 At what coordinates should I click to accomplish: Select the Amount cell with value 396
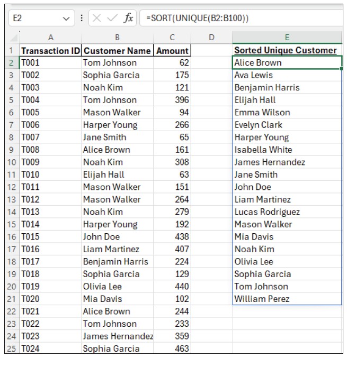click(x=172, y=100)
